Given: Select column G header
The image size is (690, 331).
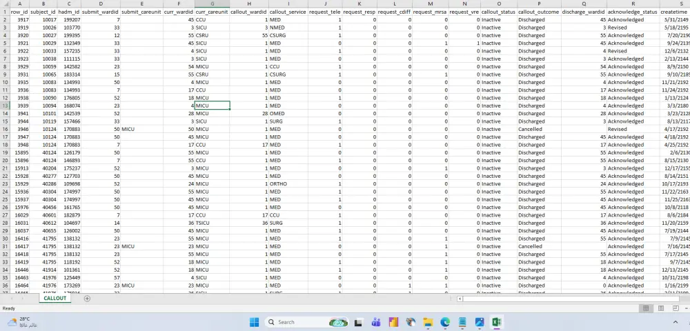Looking at the screenshot, I should click(212, 3).
